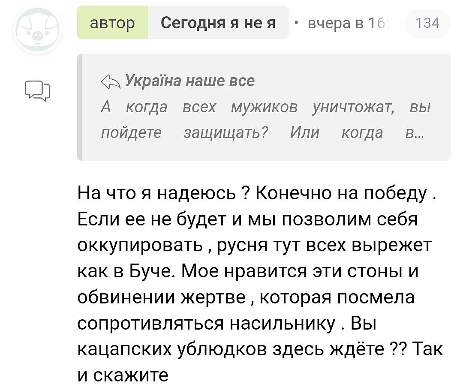
Task: Click the phrase "Конечно на победу"
Action: (342, 194)
